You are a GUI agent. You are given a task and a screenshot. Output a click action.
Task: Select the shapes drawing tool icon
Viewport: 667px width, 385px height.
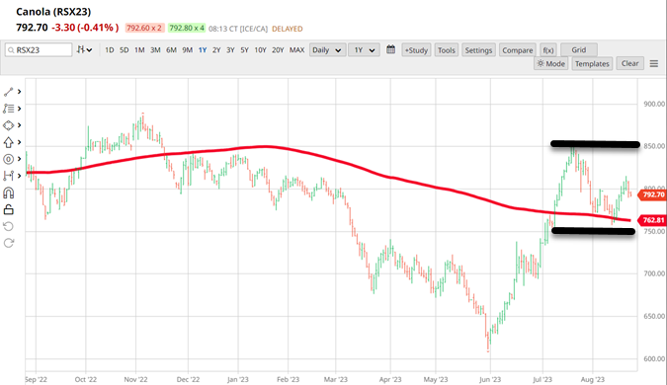click(9, 125)
